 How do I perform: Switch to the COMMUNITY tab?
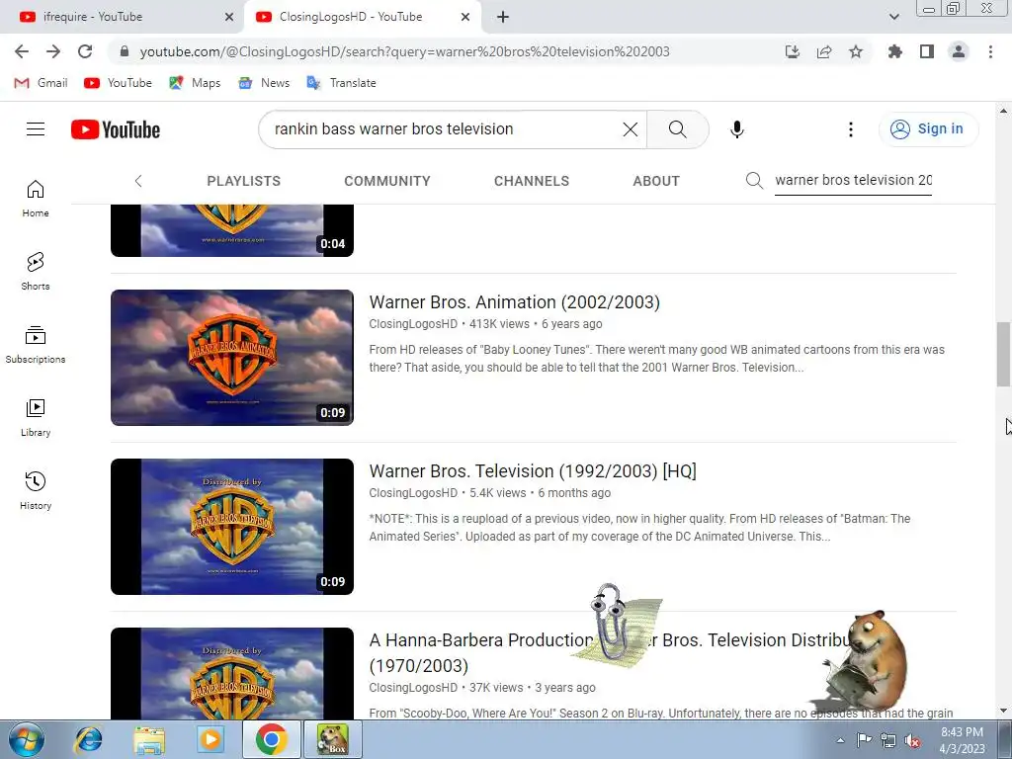click(x=386, y=181)
